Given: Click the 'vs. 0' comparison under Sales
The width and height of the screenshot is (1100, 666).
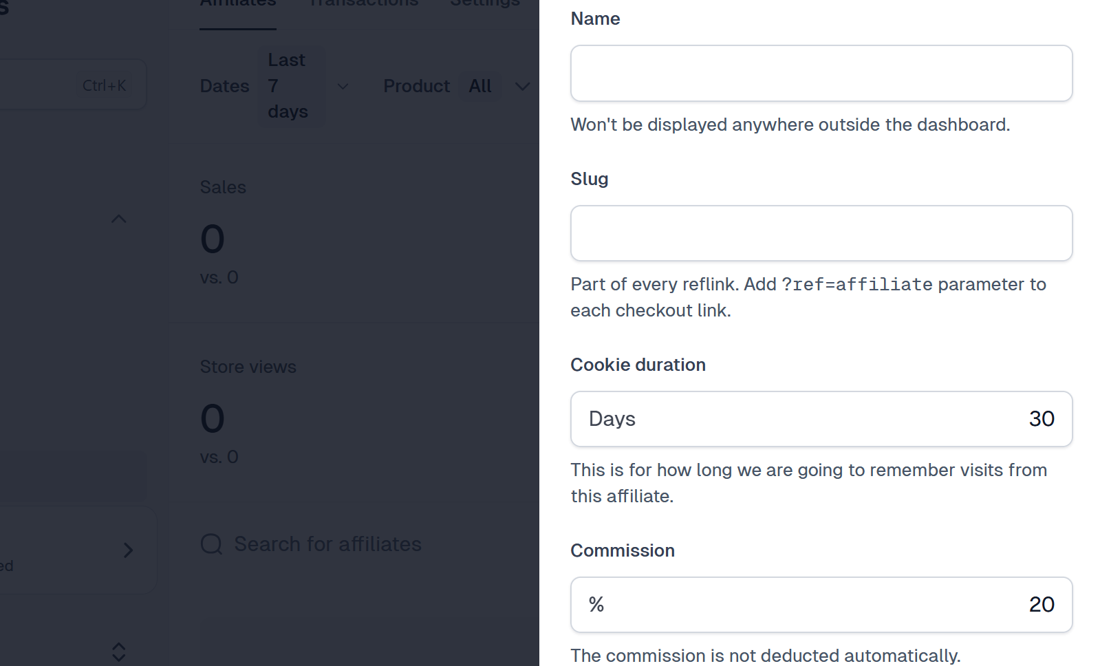Looking at the screenshot, I should click(219, 277).
